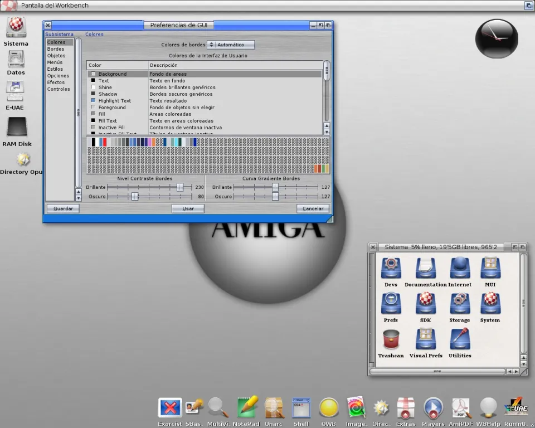The image size is (535, 428).
Task: Open the AmiPDF dock icon
Action: (x=462, y=408)
